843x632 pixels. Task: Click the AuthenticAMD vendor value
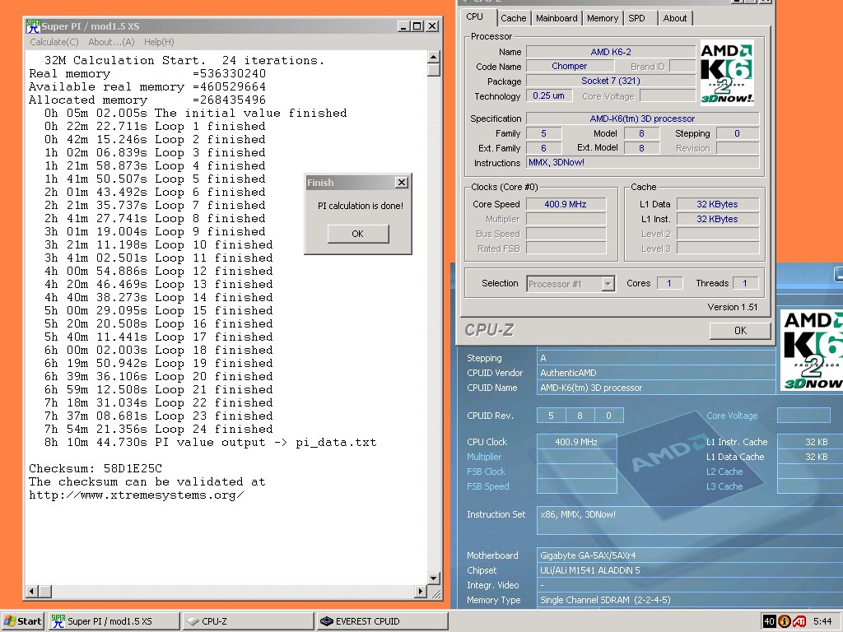[x=568, y=373]
